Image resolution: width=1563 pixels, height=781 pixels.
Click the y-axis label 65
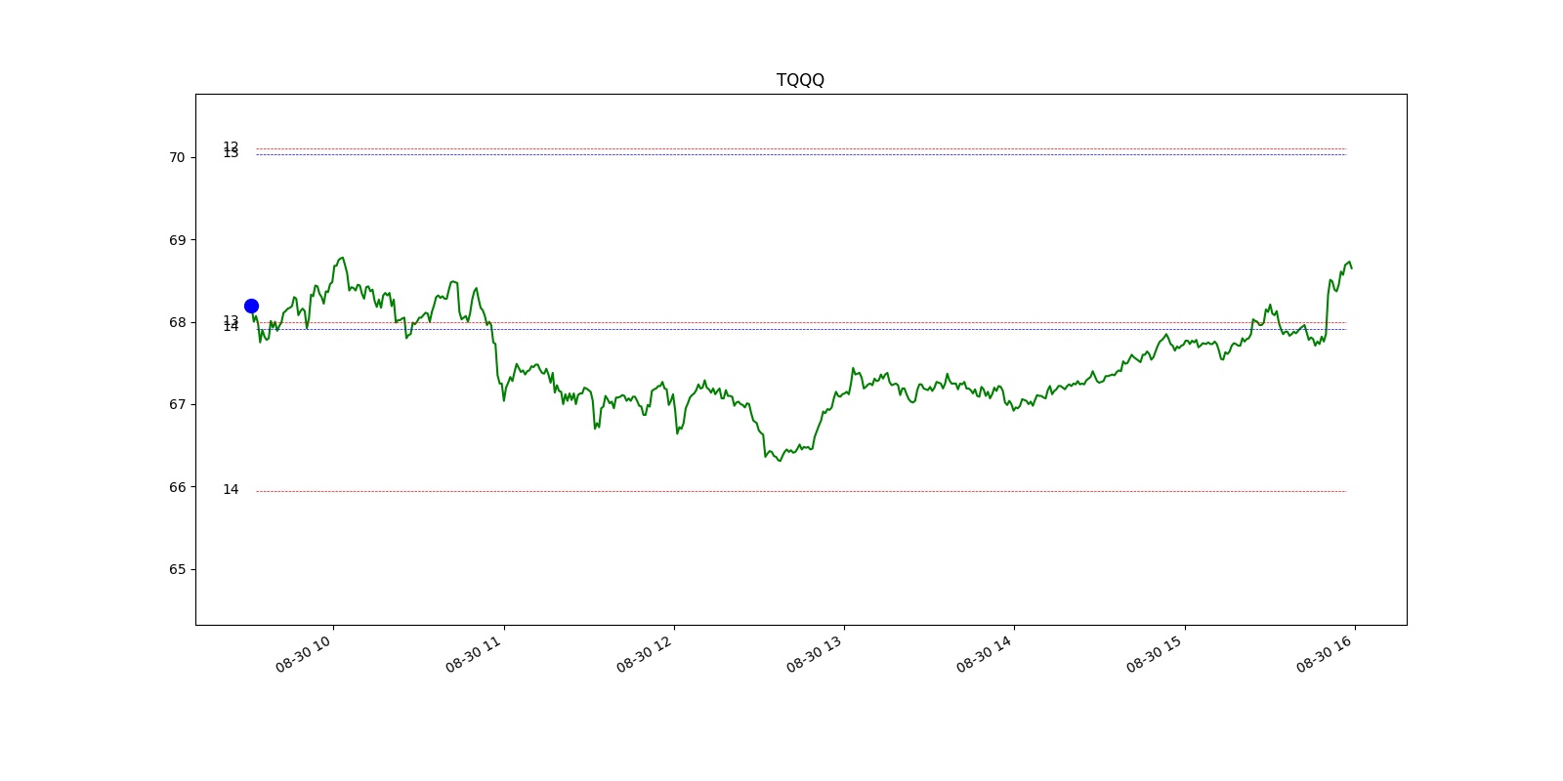click(177, 569)
